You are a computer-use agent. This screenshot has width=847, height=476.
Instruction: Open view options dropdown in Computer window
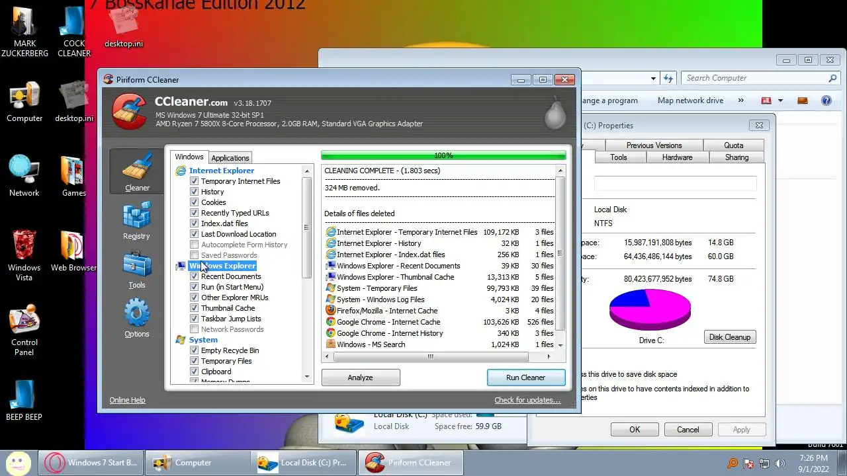tap(780, 100)
